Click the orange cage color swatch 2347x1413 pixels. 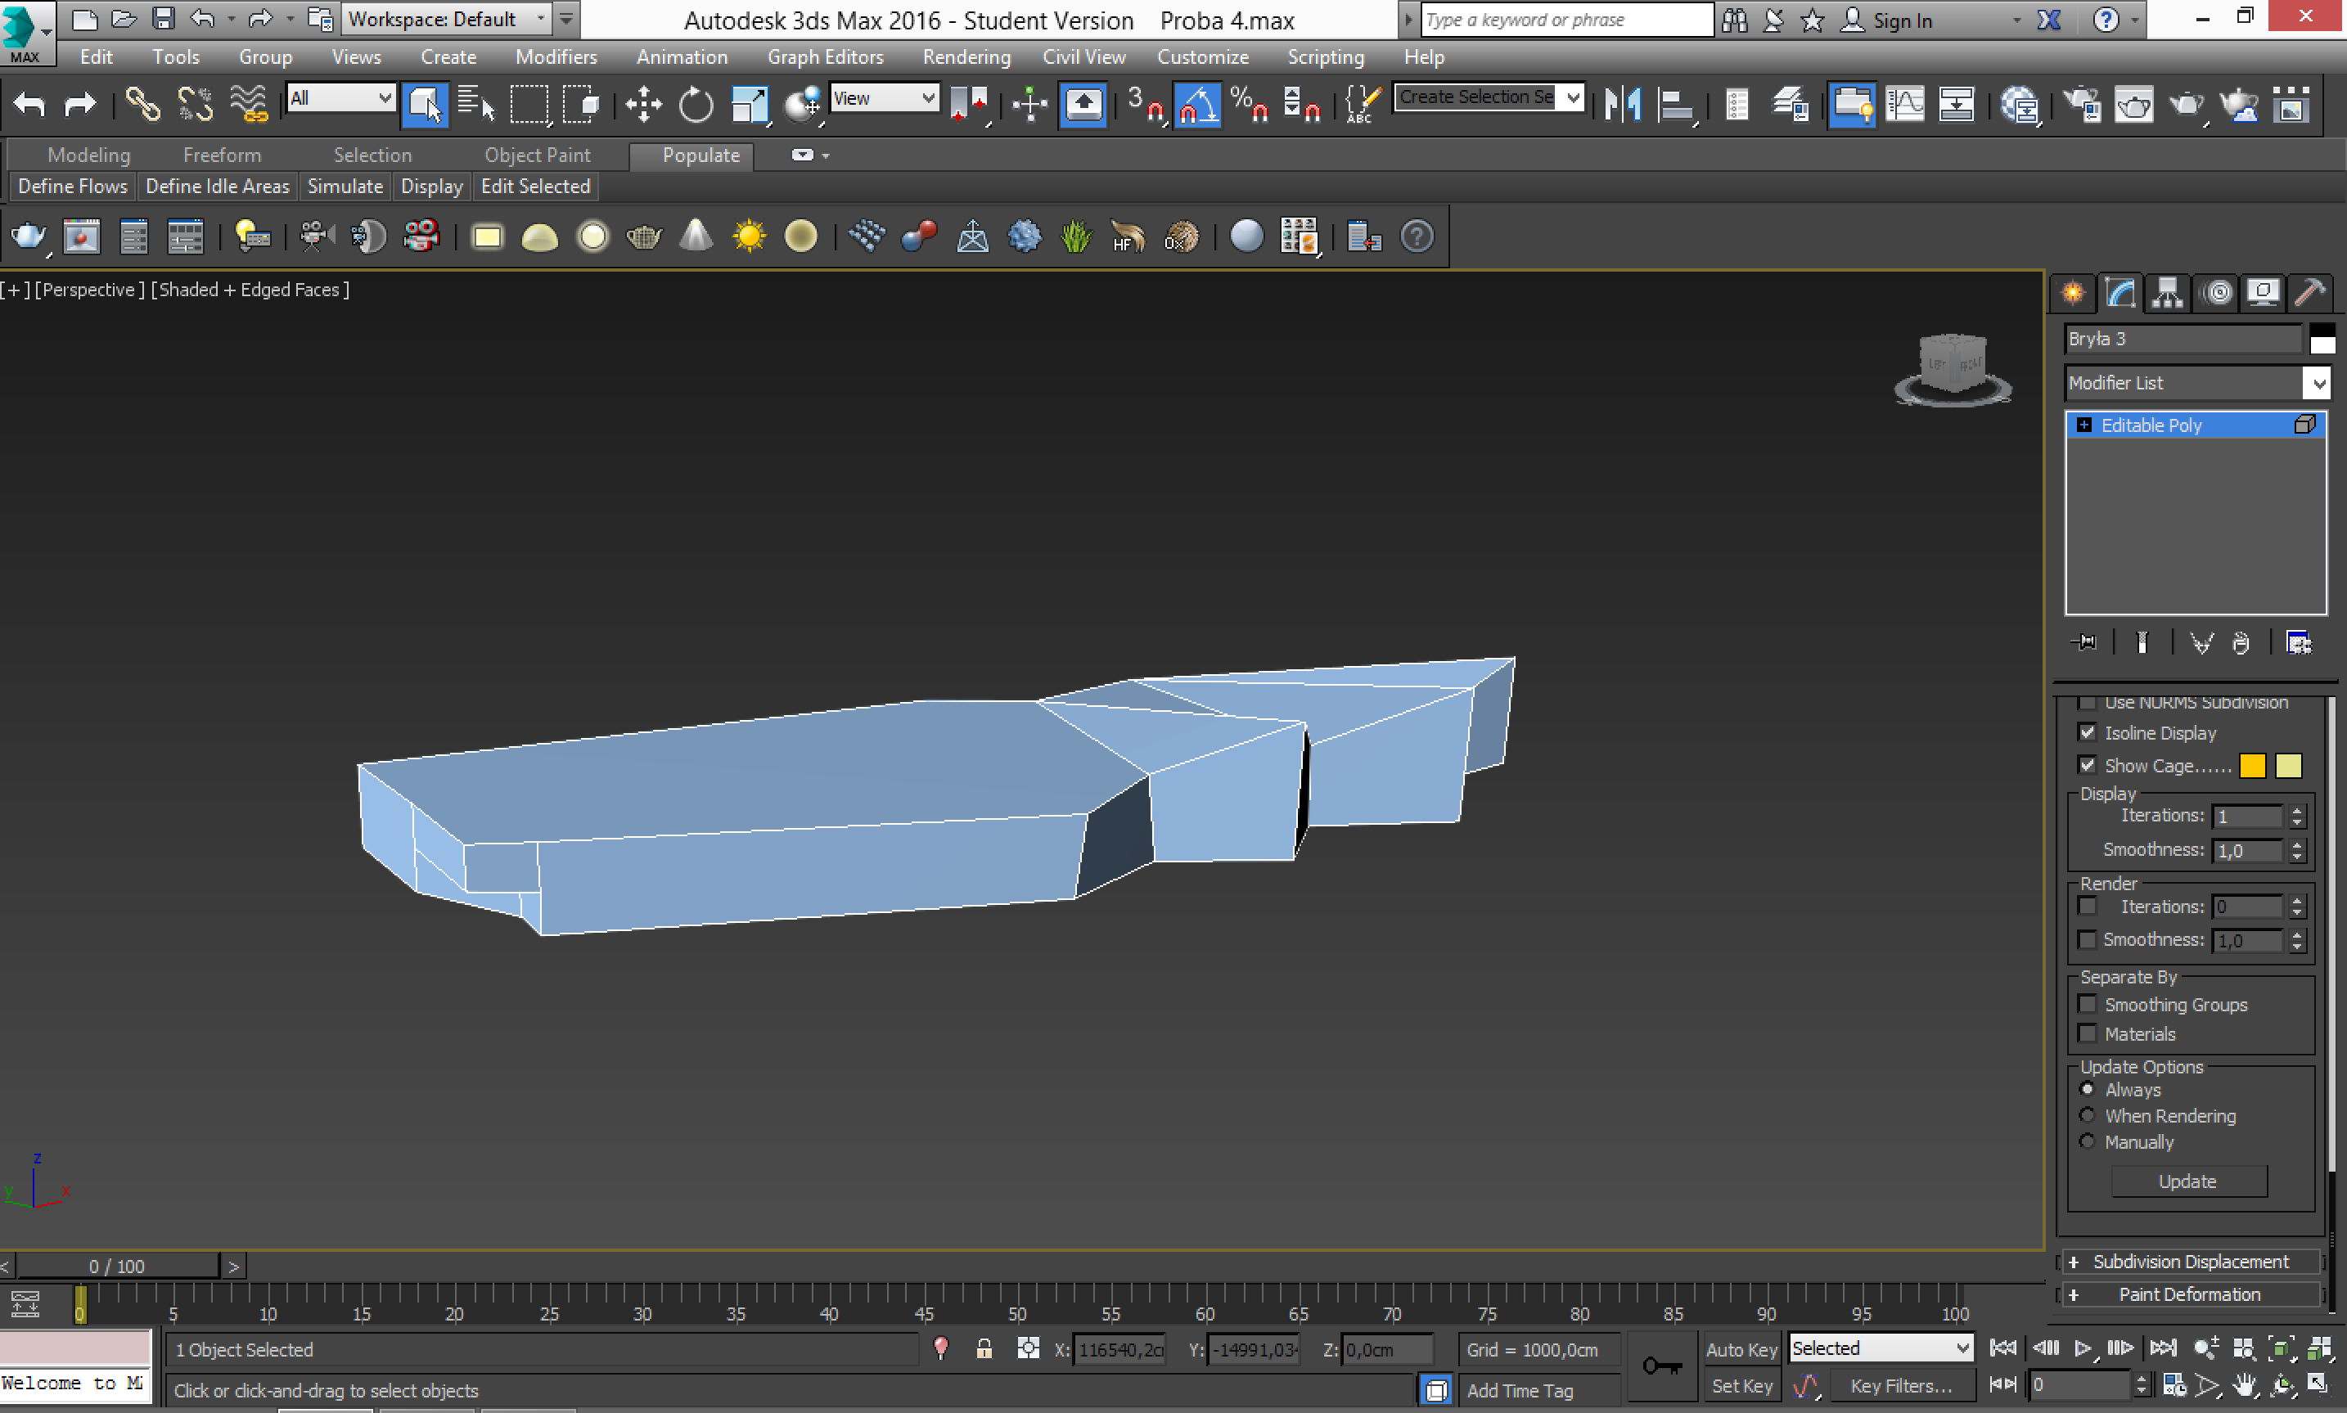pyautogui.click(x=2253, y=766)
